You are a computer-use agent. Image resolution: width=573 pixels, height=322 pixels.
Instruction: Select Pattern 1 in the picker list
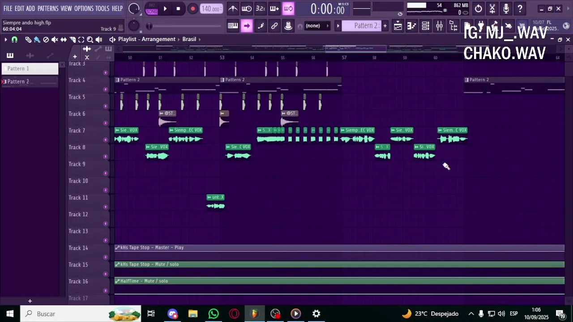[x=30, y=68]
